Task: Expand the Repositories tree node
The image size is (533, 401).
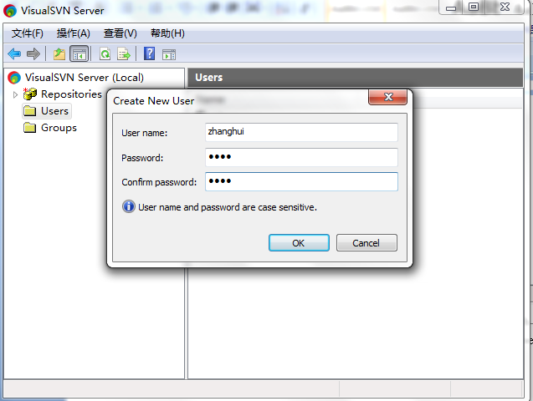Action: tap(15, 94)
